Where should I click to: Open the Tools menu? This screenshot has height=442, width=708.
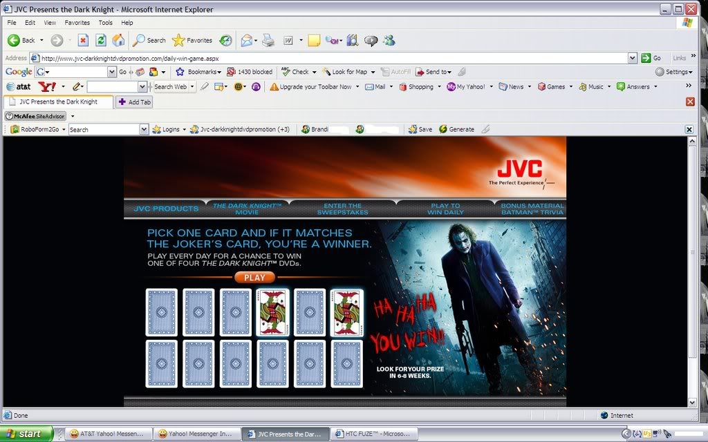click(106, 23)
